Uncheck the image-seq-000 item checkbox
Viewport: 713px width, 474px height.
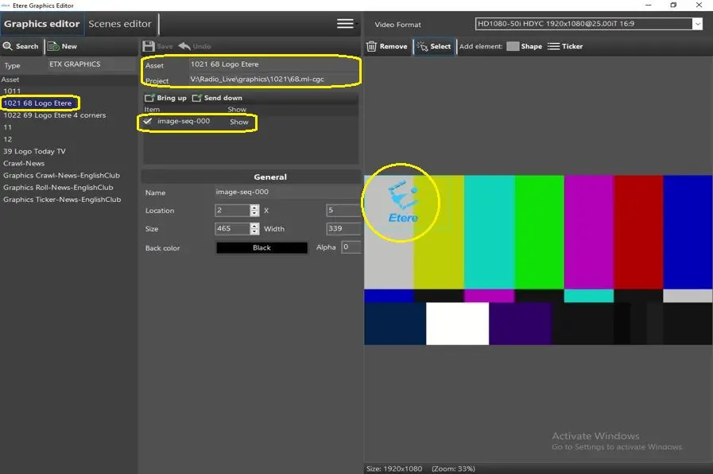[x=148, y=122]
